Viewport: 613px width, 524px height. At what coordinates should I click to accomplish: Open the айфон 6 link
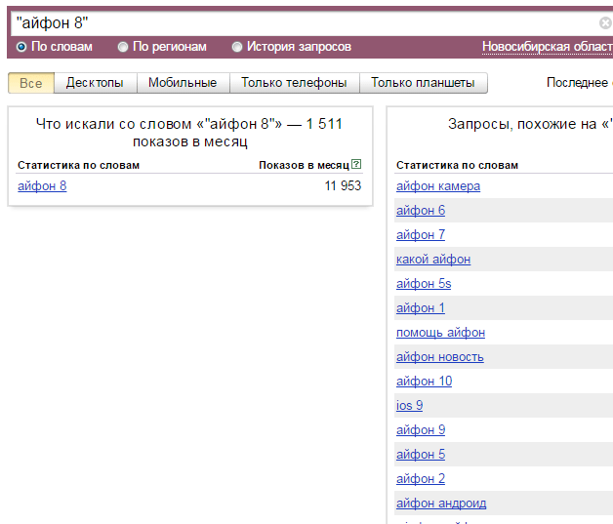(421, 210)
